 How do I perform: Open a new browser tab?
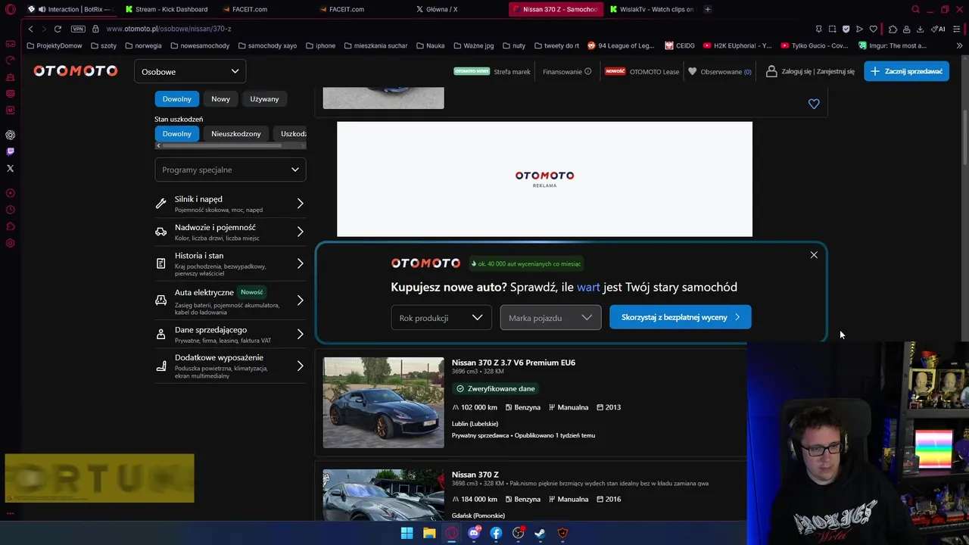(708, 9)
